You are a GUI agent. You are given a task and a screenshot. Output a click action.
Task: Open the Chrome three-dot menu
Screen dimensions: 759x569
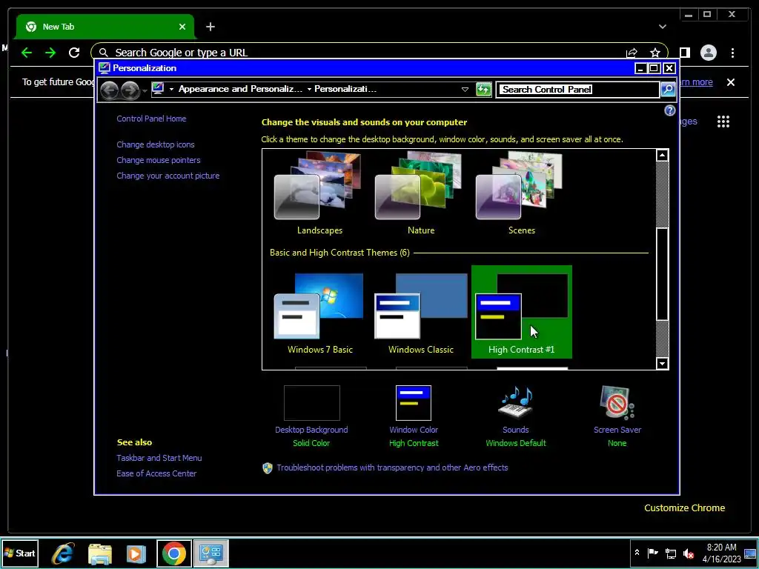point(732,53)
